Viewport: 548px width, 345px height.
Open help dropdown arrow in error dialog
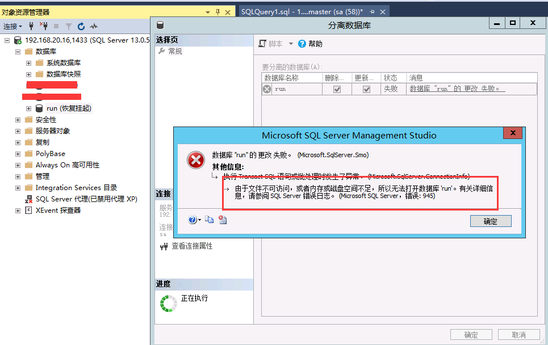[199, 220]
